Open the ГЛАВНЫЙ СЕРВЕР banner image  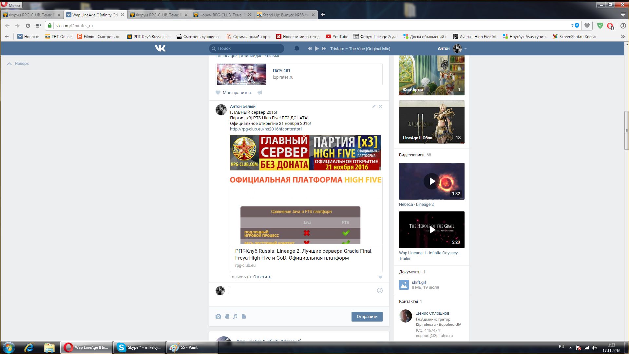[305, 153]
